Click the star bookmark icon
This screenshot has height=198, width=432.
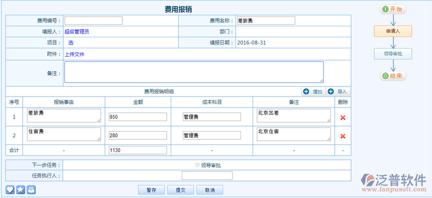(21, 190)
